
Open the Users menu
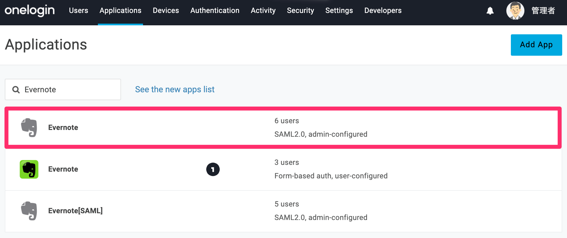[78, 10]
